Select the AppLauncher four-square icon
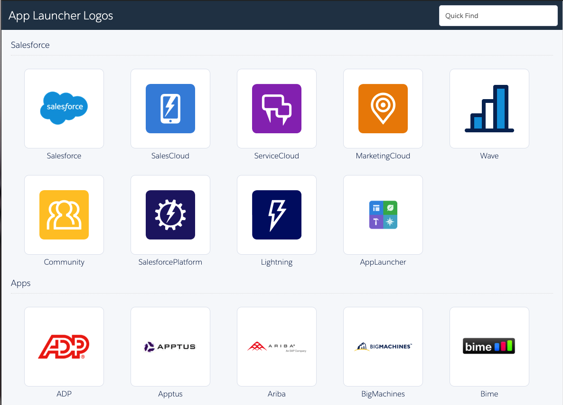563x405 pixels. point(383,214)
